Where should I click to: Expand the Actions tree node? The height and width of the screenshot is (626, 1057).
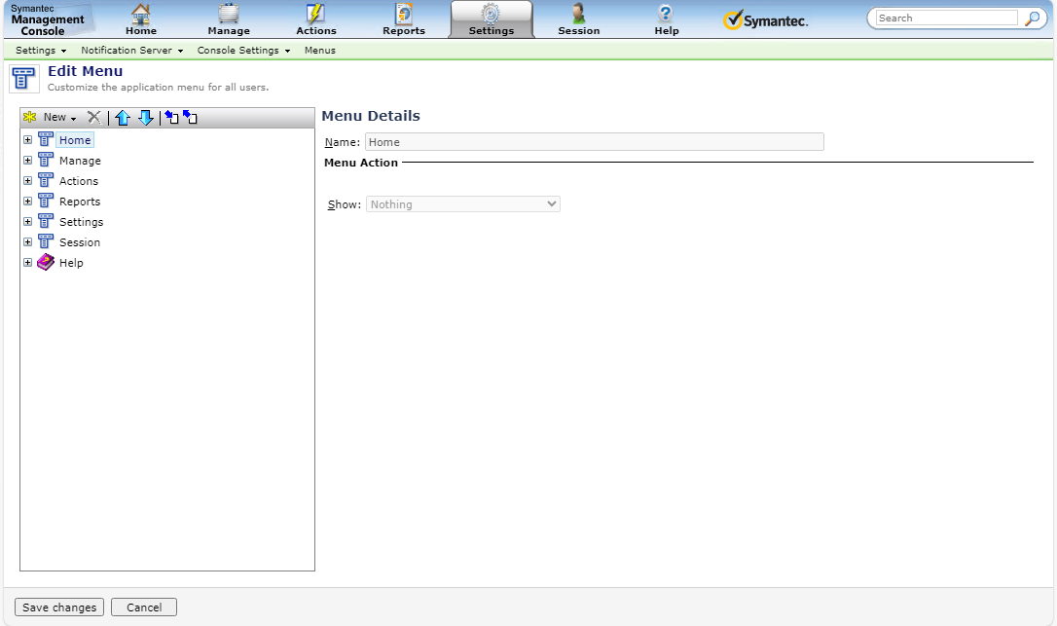click(27, 180)
